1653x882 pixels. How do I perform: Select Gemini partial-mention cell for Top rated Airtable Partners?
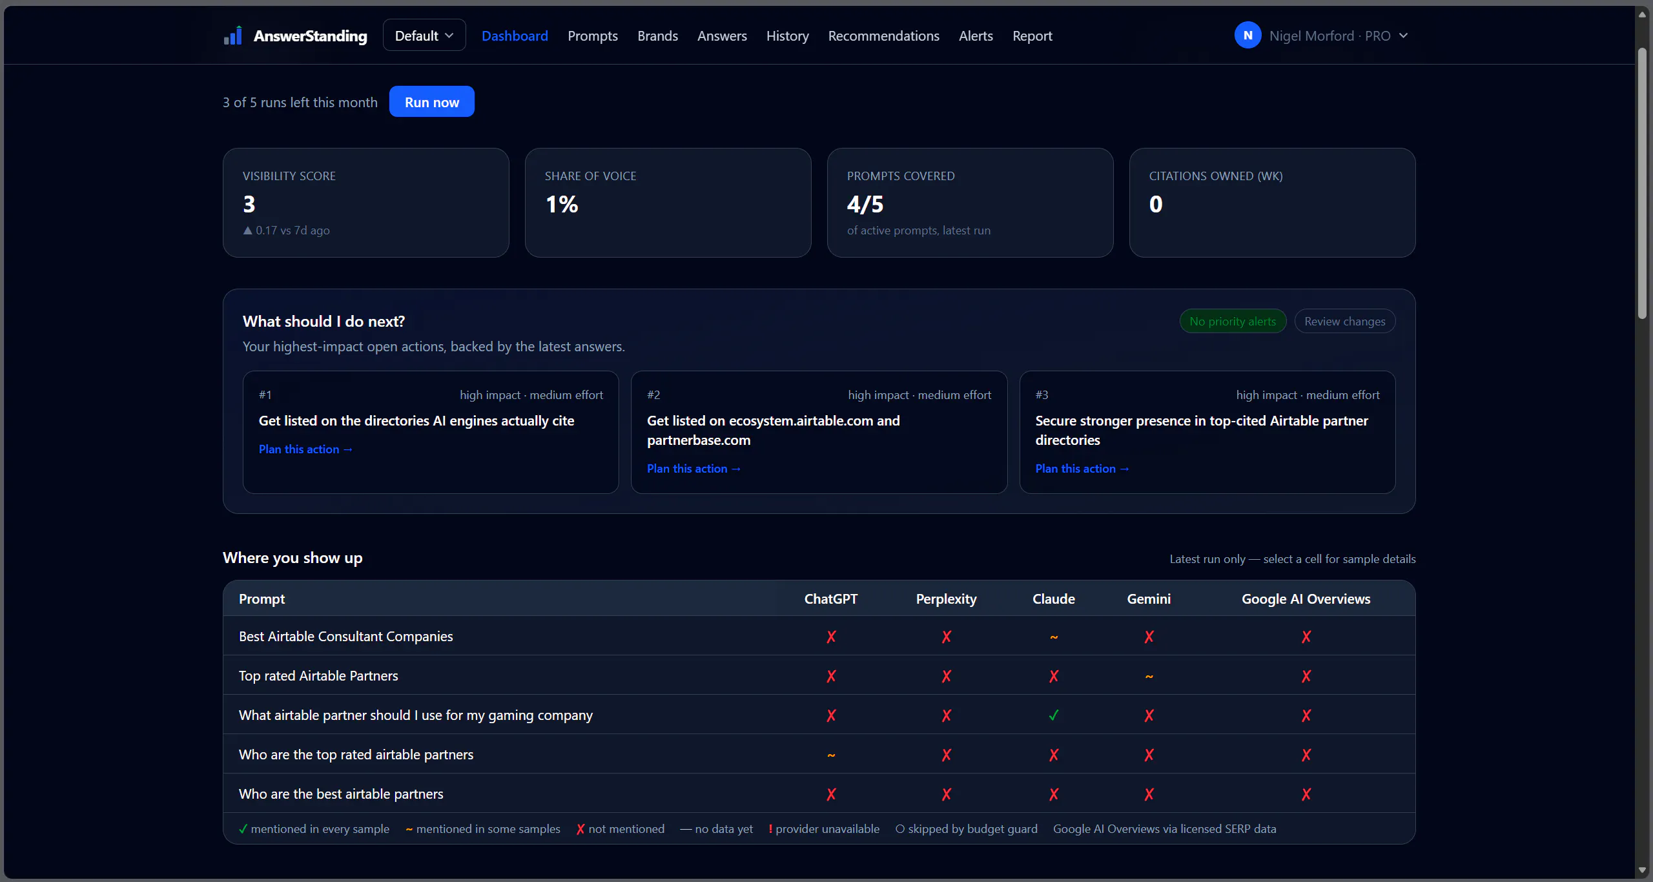pos(1149,676)
